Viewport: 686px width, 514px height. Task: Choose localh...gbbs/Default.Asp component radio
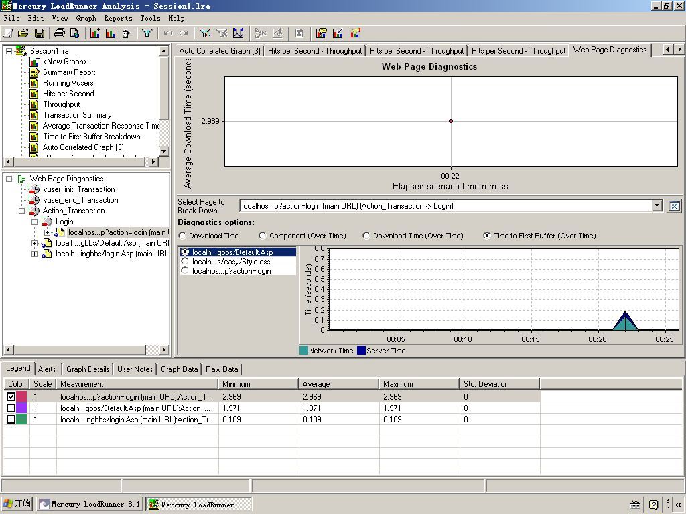point(185,252)
